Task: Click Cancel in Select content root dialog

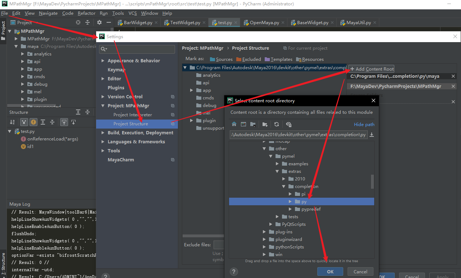Action: tap(360, 272)
